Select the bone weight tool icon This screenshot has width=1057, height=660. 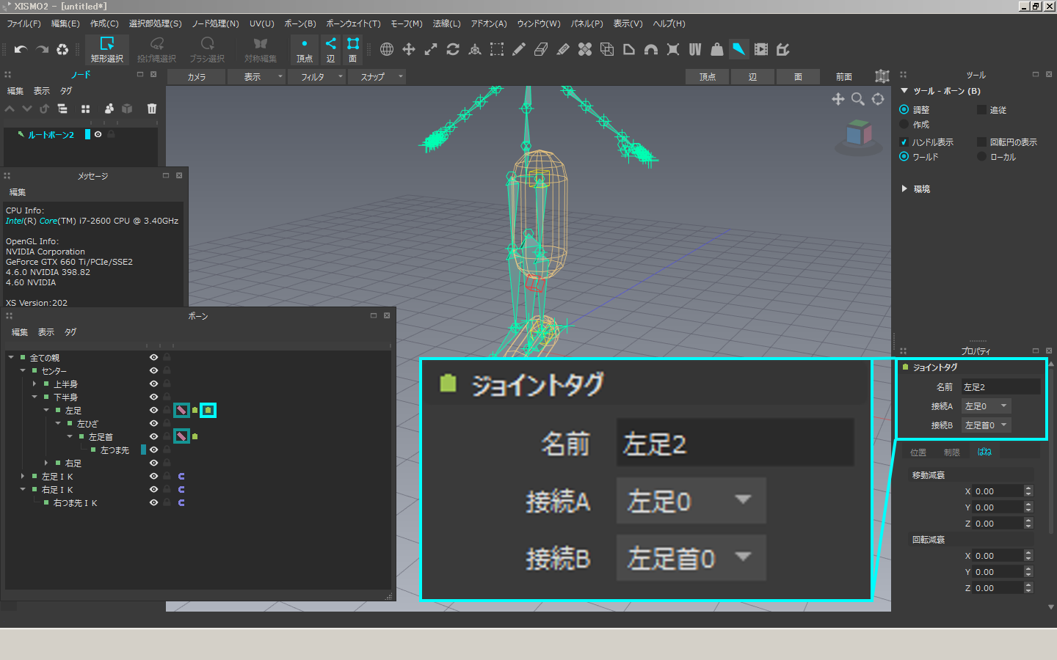(717, 49)
